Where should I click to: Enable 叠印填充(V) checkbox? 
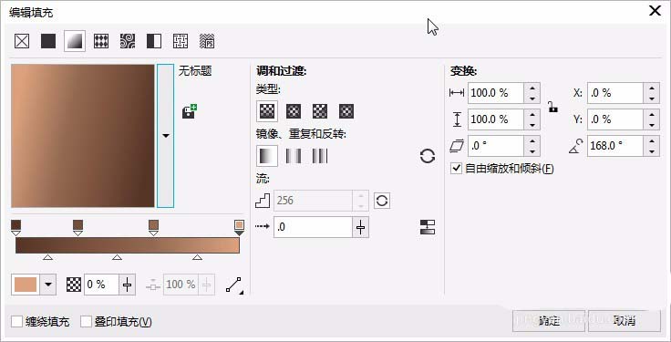tap(87, 321)
